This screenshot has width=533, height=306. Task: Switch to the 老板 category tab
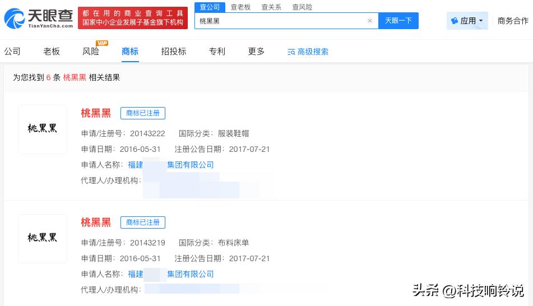click(52, 52)
